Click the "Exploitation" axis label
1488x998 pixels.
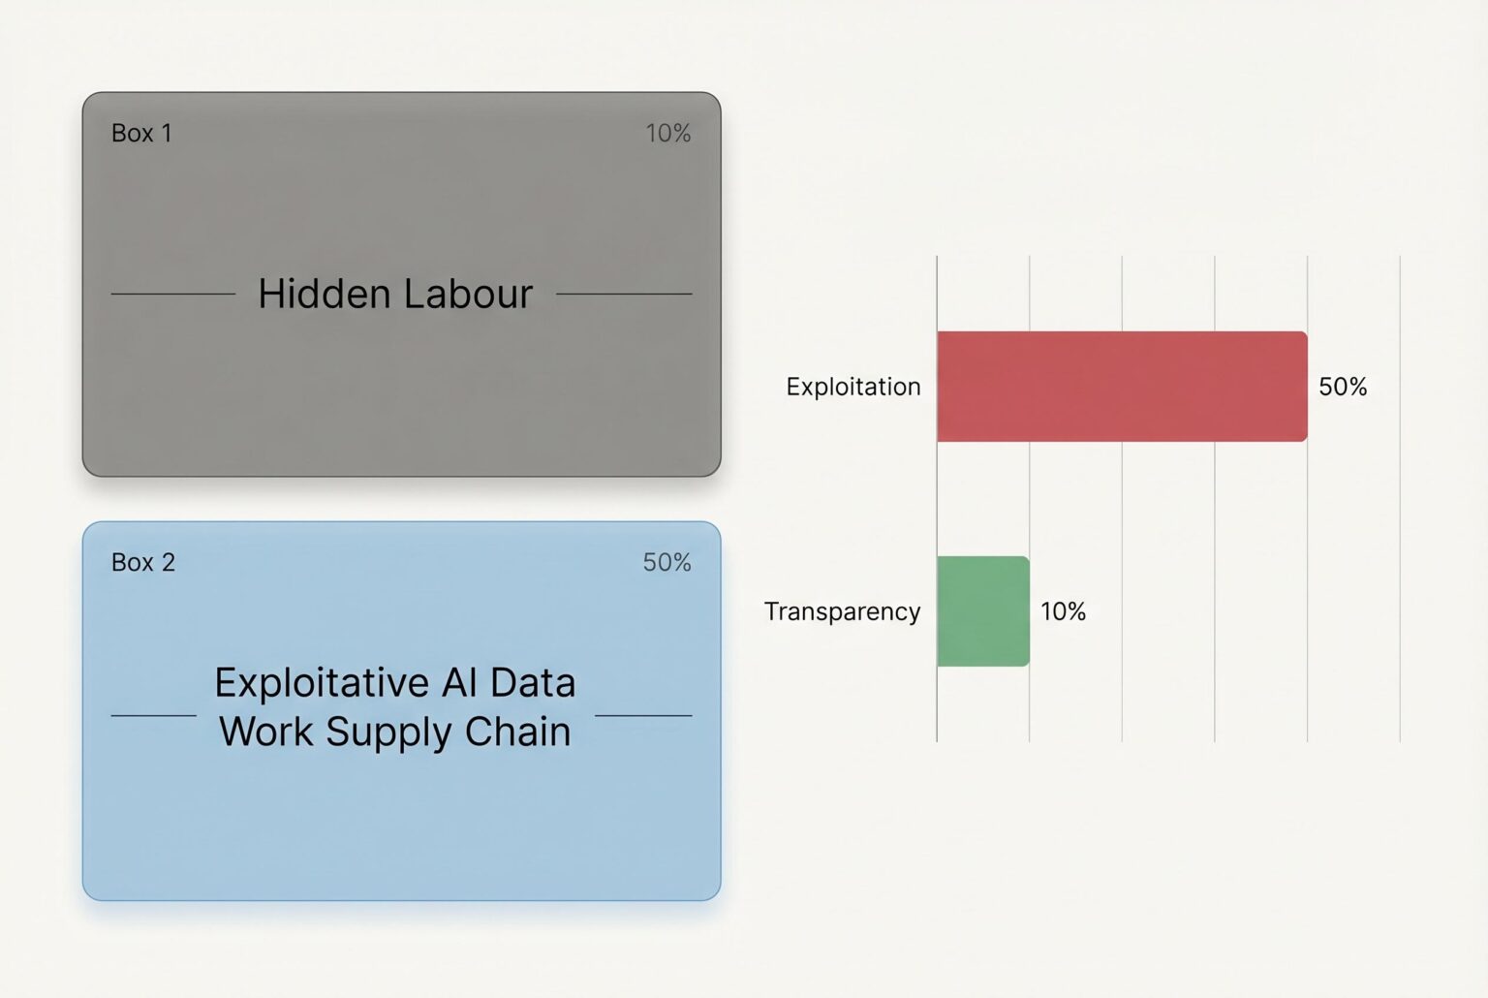click(x=852, y=387)
